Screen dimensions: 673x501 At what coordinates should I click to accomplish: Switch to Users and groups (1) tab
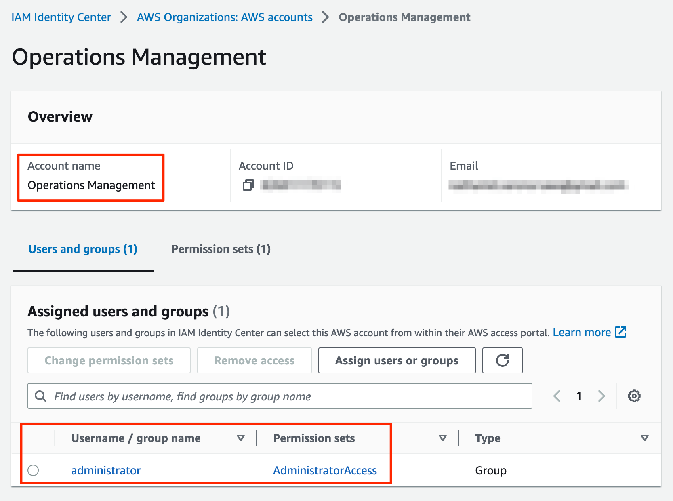pos(83,249)
